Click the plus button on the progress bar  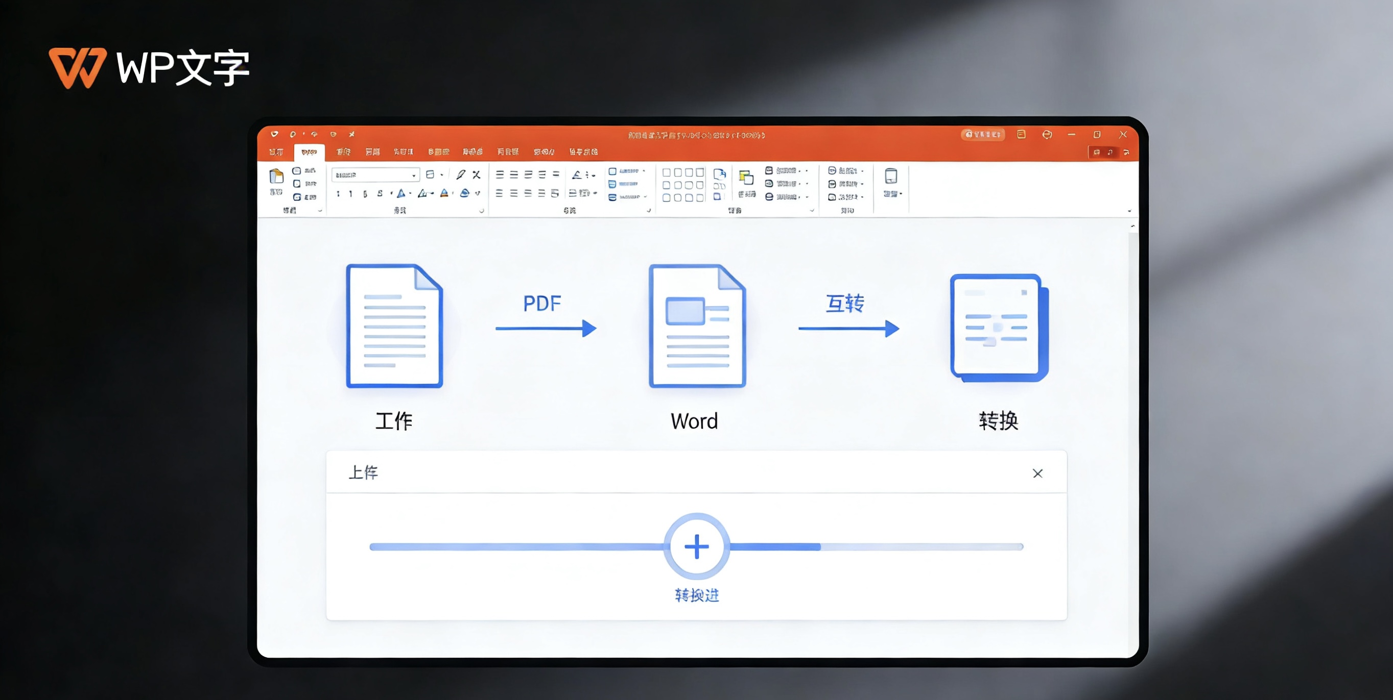pyautogui.click(x=697, y=546)
